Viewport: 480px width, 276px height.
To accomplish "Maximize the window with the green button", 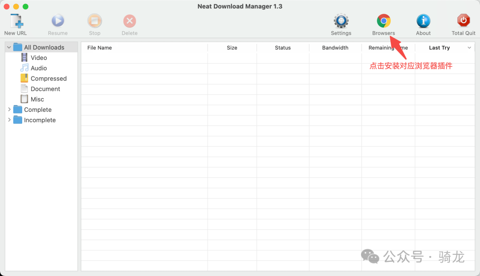I will [x=25, y=6].
